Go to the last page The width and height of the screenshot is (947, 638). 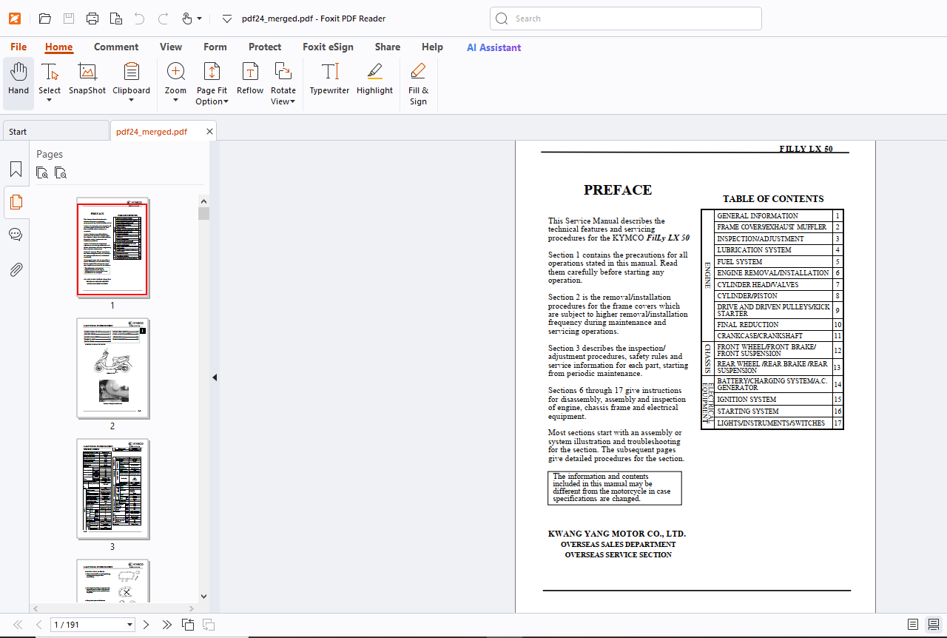(x=167, y=625)
